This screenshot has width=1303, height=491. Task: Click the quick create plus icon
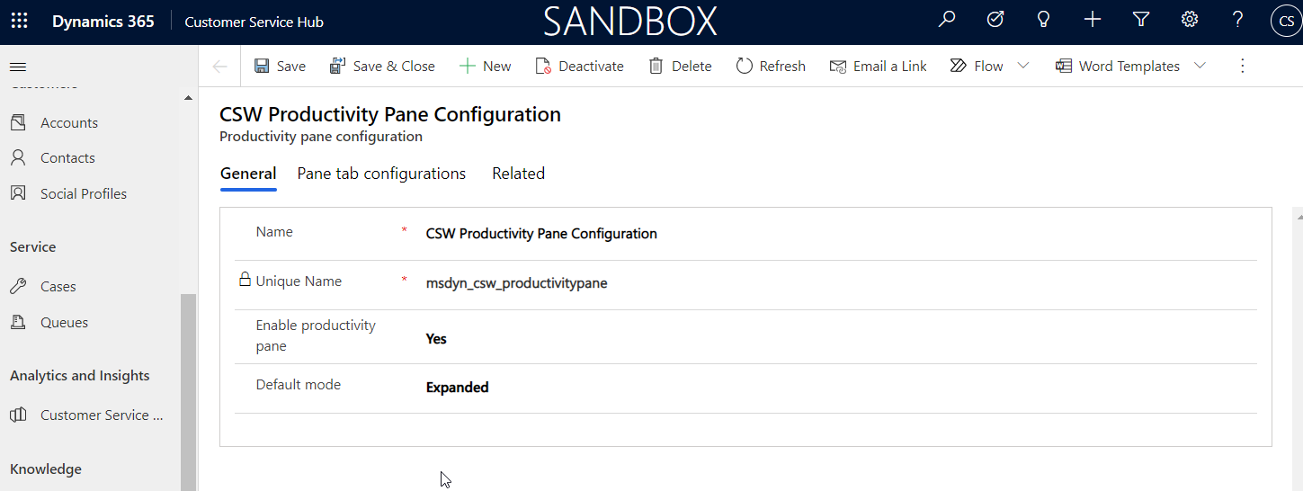1093,19
